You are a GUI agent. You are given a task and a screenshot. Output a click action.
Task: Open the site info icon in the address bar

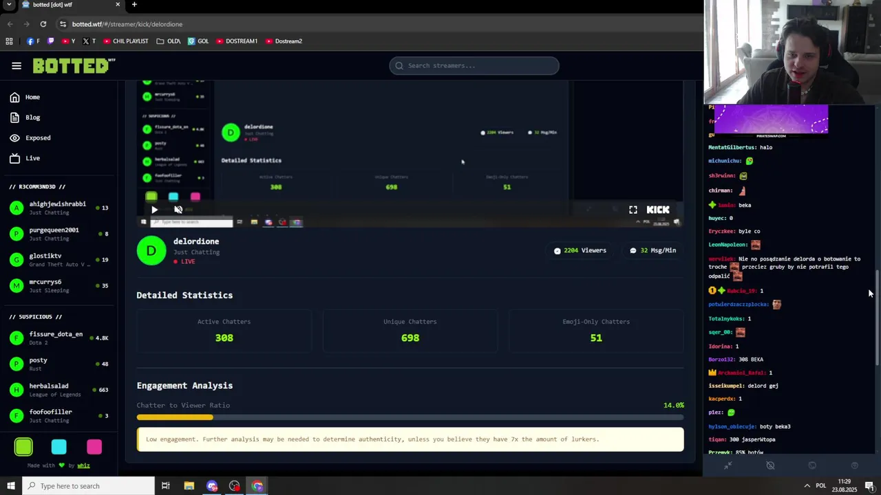[63, 24]
